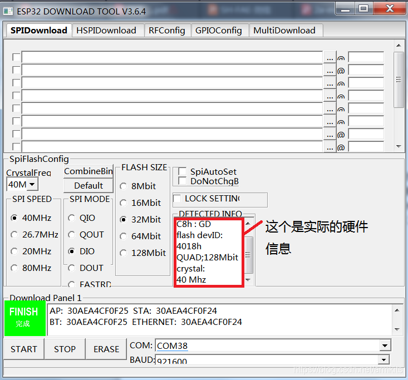Click the Default button
This screenshot has height=380, width=408.
[x=89, y=185]
